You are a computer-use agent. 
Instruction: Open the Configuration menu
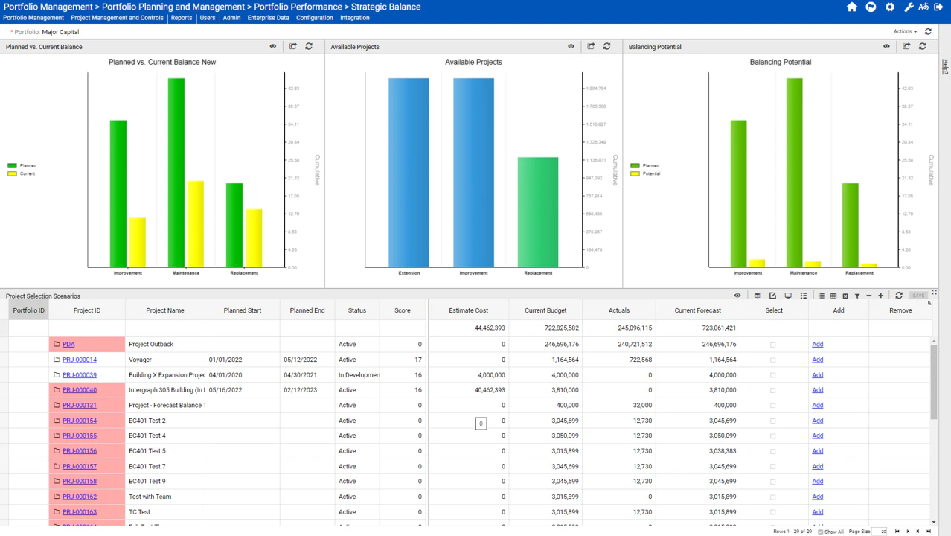[315, 18]
